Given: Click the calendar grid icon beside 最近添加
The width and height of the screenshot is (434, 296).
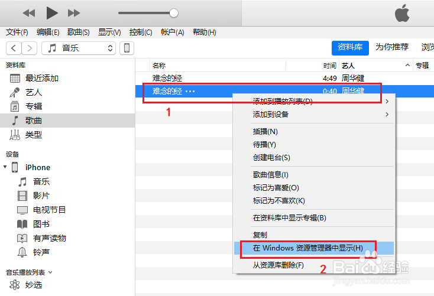Looking at the screenshot, I should [x=15, y=79].
